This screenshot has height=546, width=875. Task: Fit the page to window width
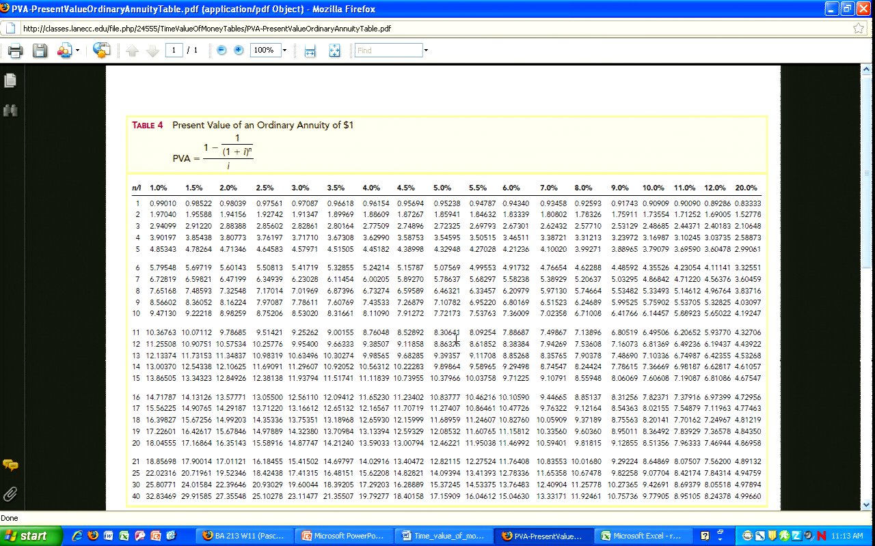310,51
